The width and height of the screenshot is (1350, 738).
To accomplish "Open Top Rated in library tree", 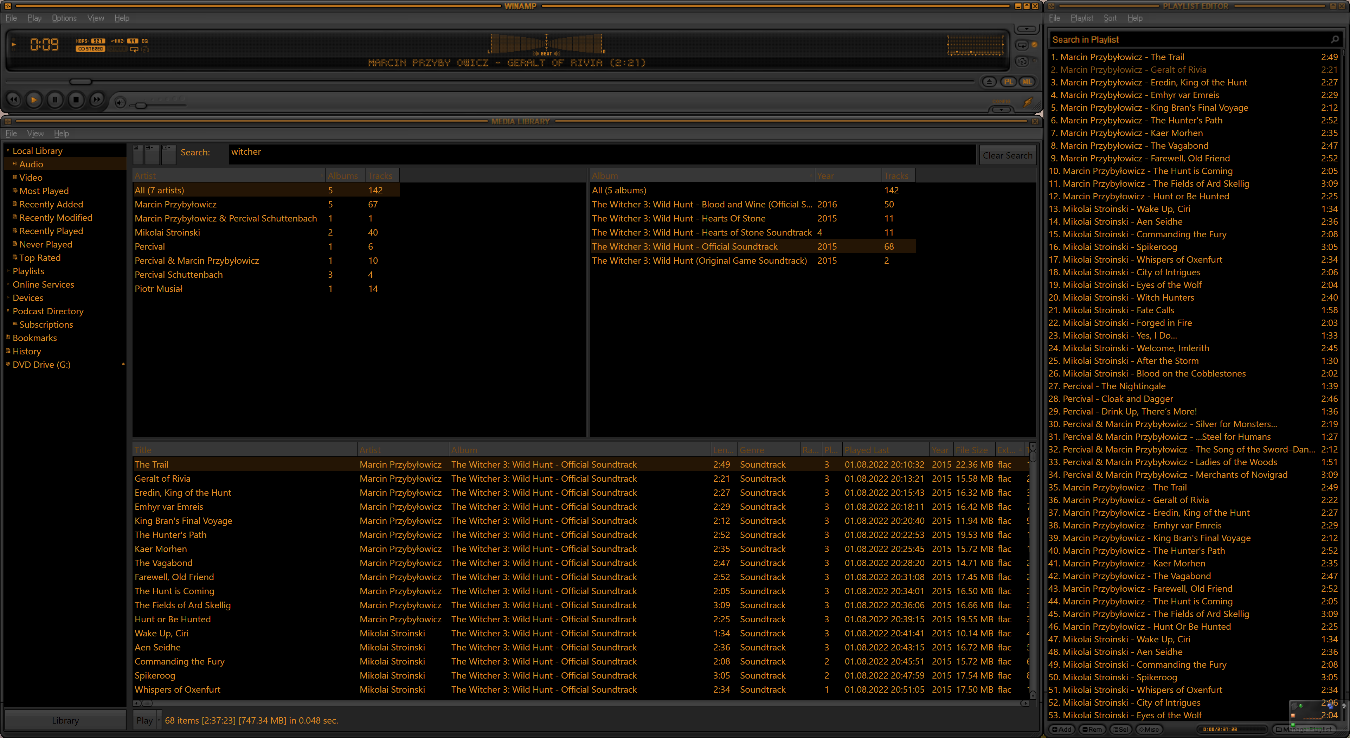I will (x=40, y=257).
